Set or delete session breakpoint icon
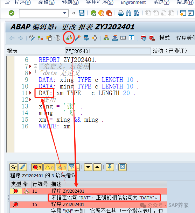 point(144,38)
